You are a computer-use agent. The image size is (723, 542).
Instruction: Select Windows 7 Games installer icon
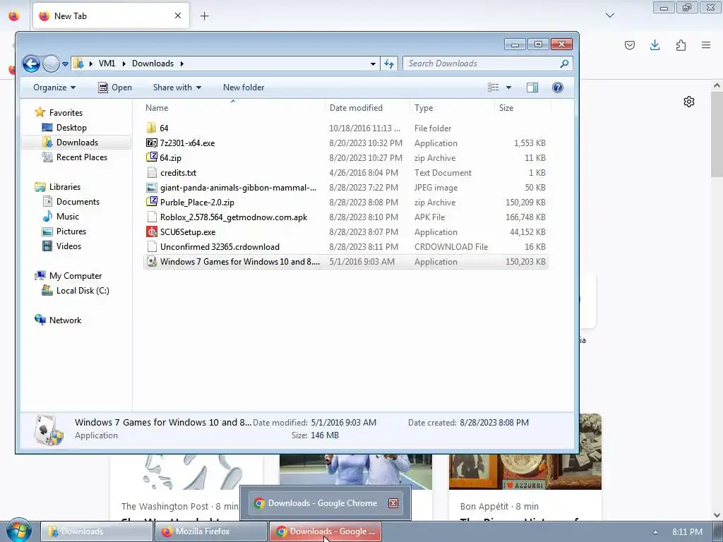[151, 261]
